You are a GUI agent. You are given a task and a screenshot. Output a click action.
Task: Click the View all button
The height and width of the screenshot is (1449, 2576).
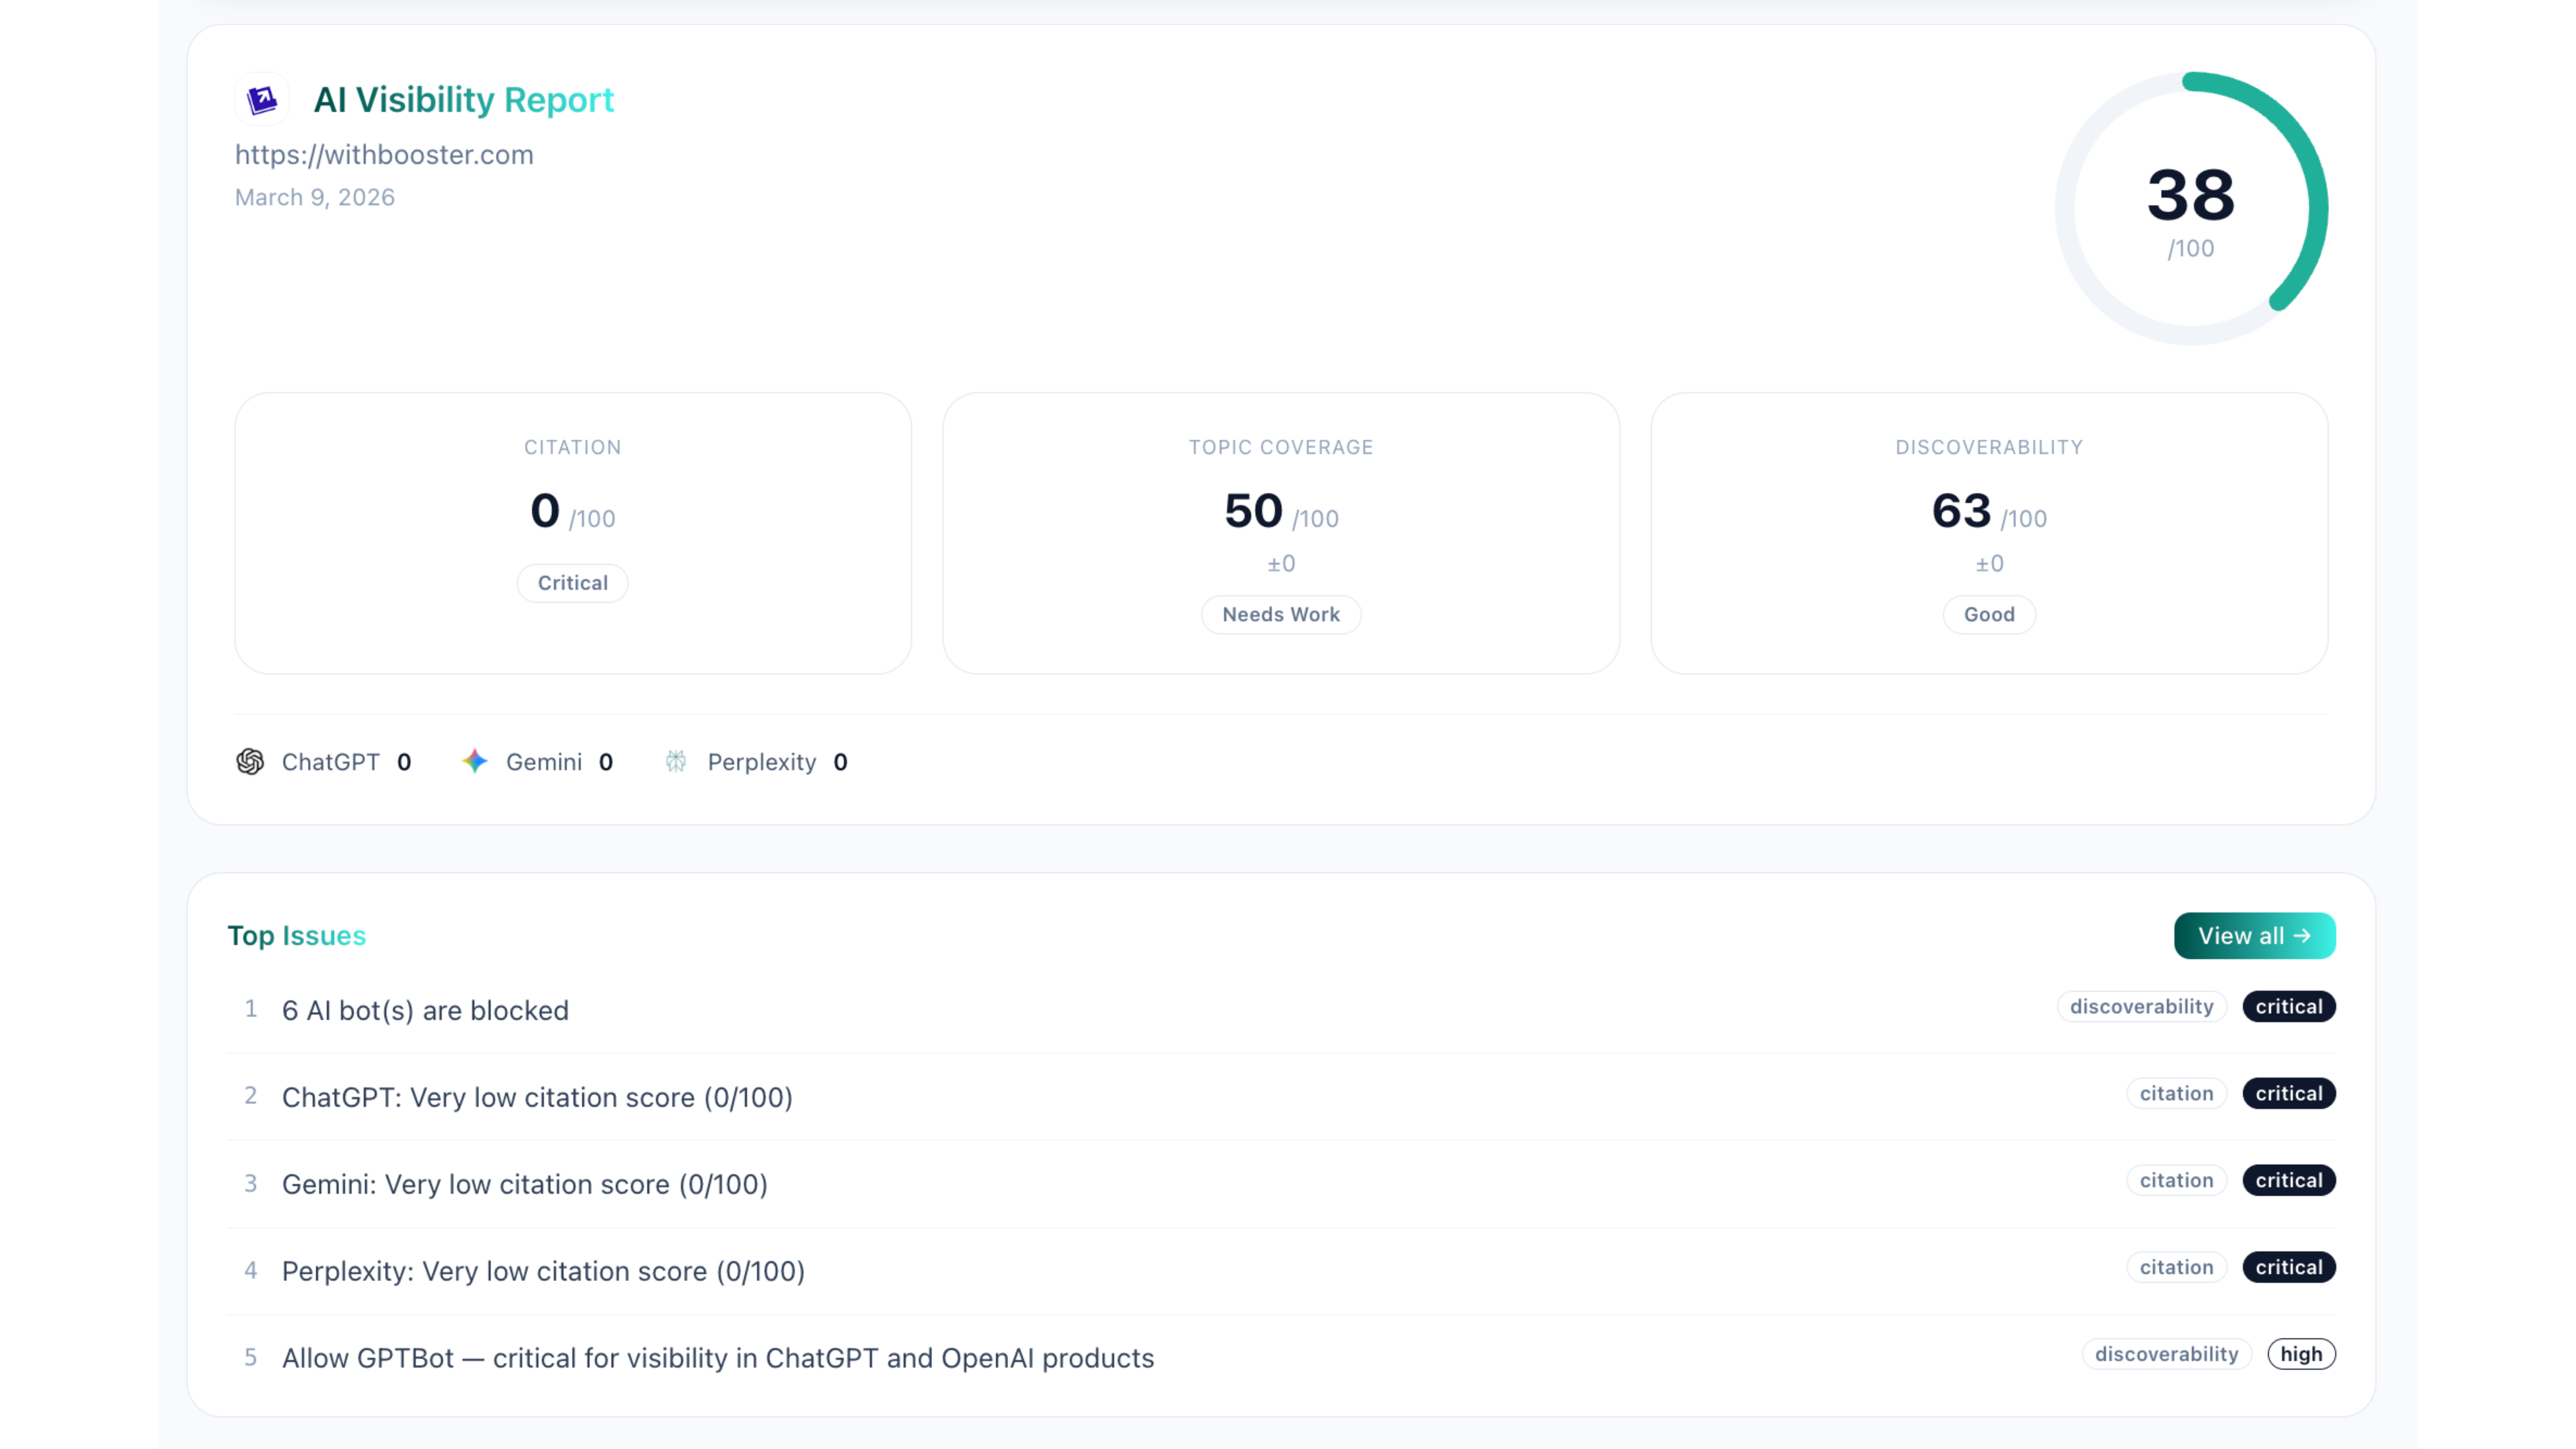click(2254, 935)
